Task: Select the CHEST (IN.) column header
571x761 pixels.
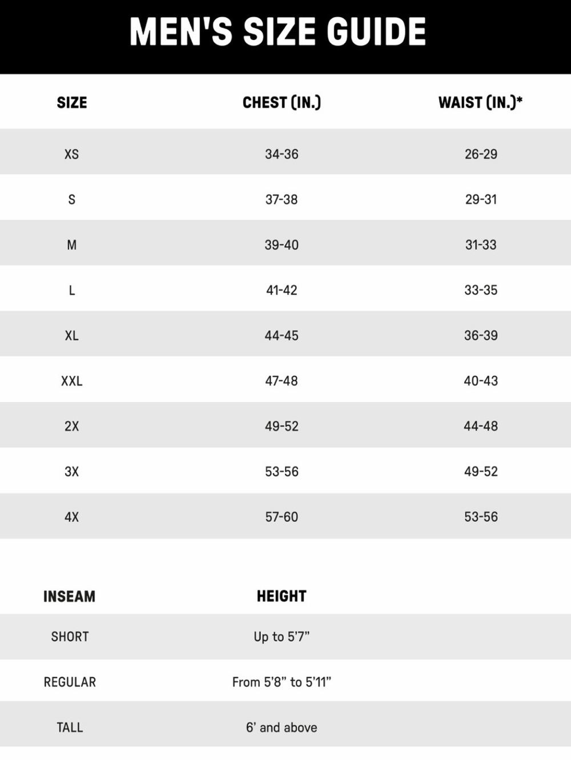Action: pos(282,103)
